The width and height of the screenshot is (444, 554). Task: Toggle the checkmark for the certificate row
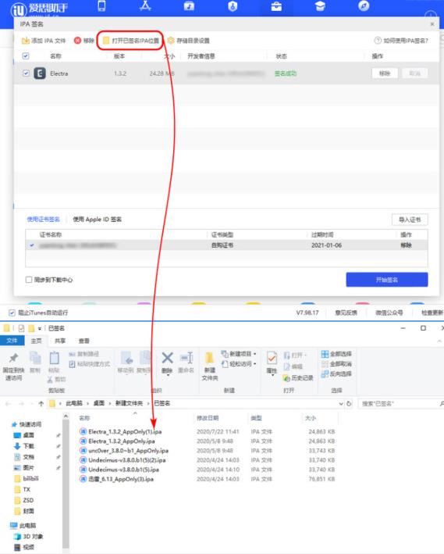pos(32,245)
